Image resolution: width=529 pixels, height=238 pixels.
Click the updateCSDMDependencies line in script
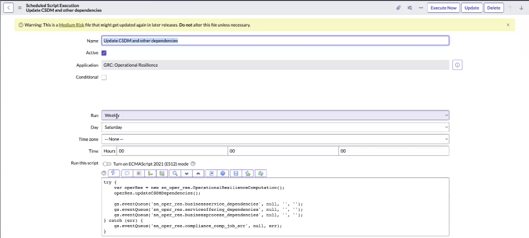coord(157,193)
